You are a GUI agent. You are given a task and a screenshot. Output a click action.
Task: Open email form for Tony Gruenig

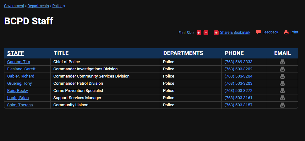point(282,83)
